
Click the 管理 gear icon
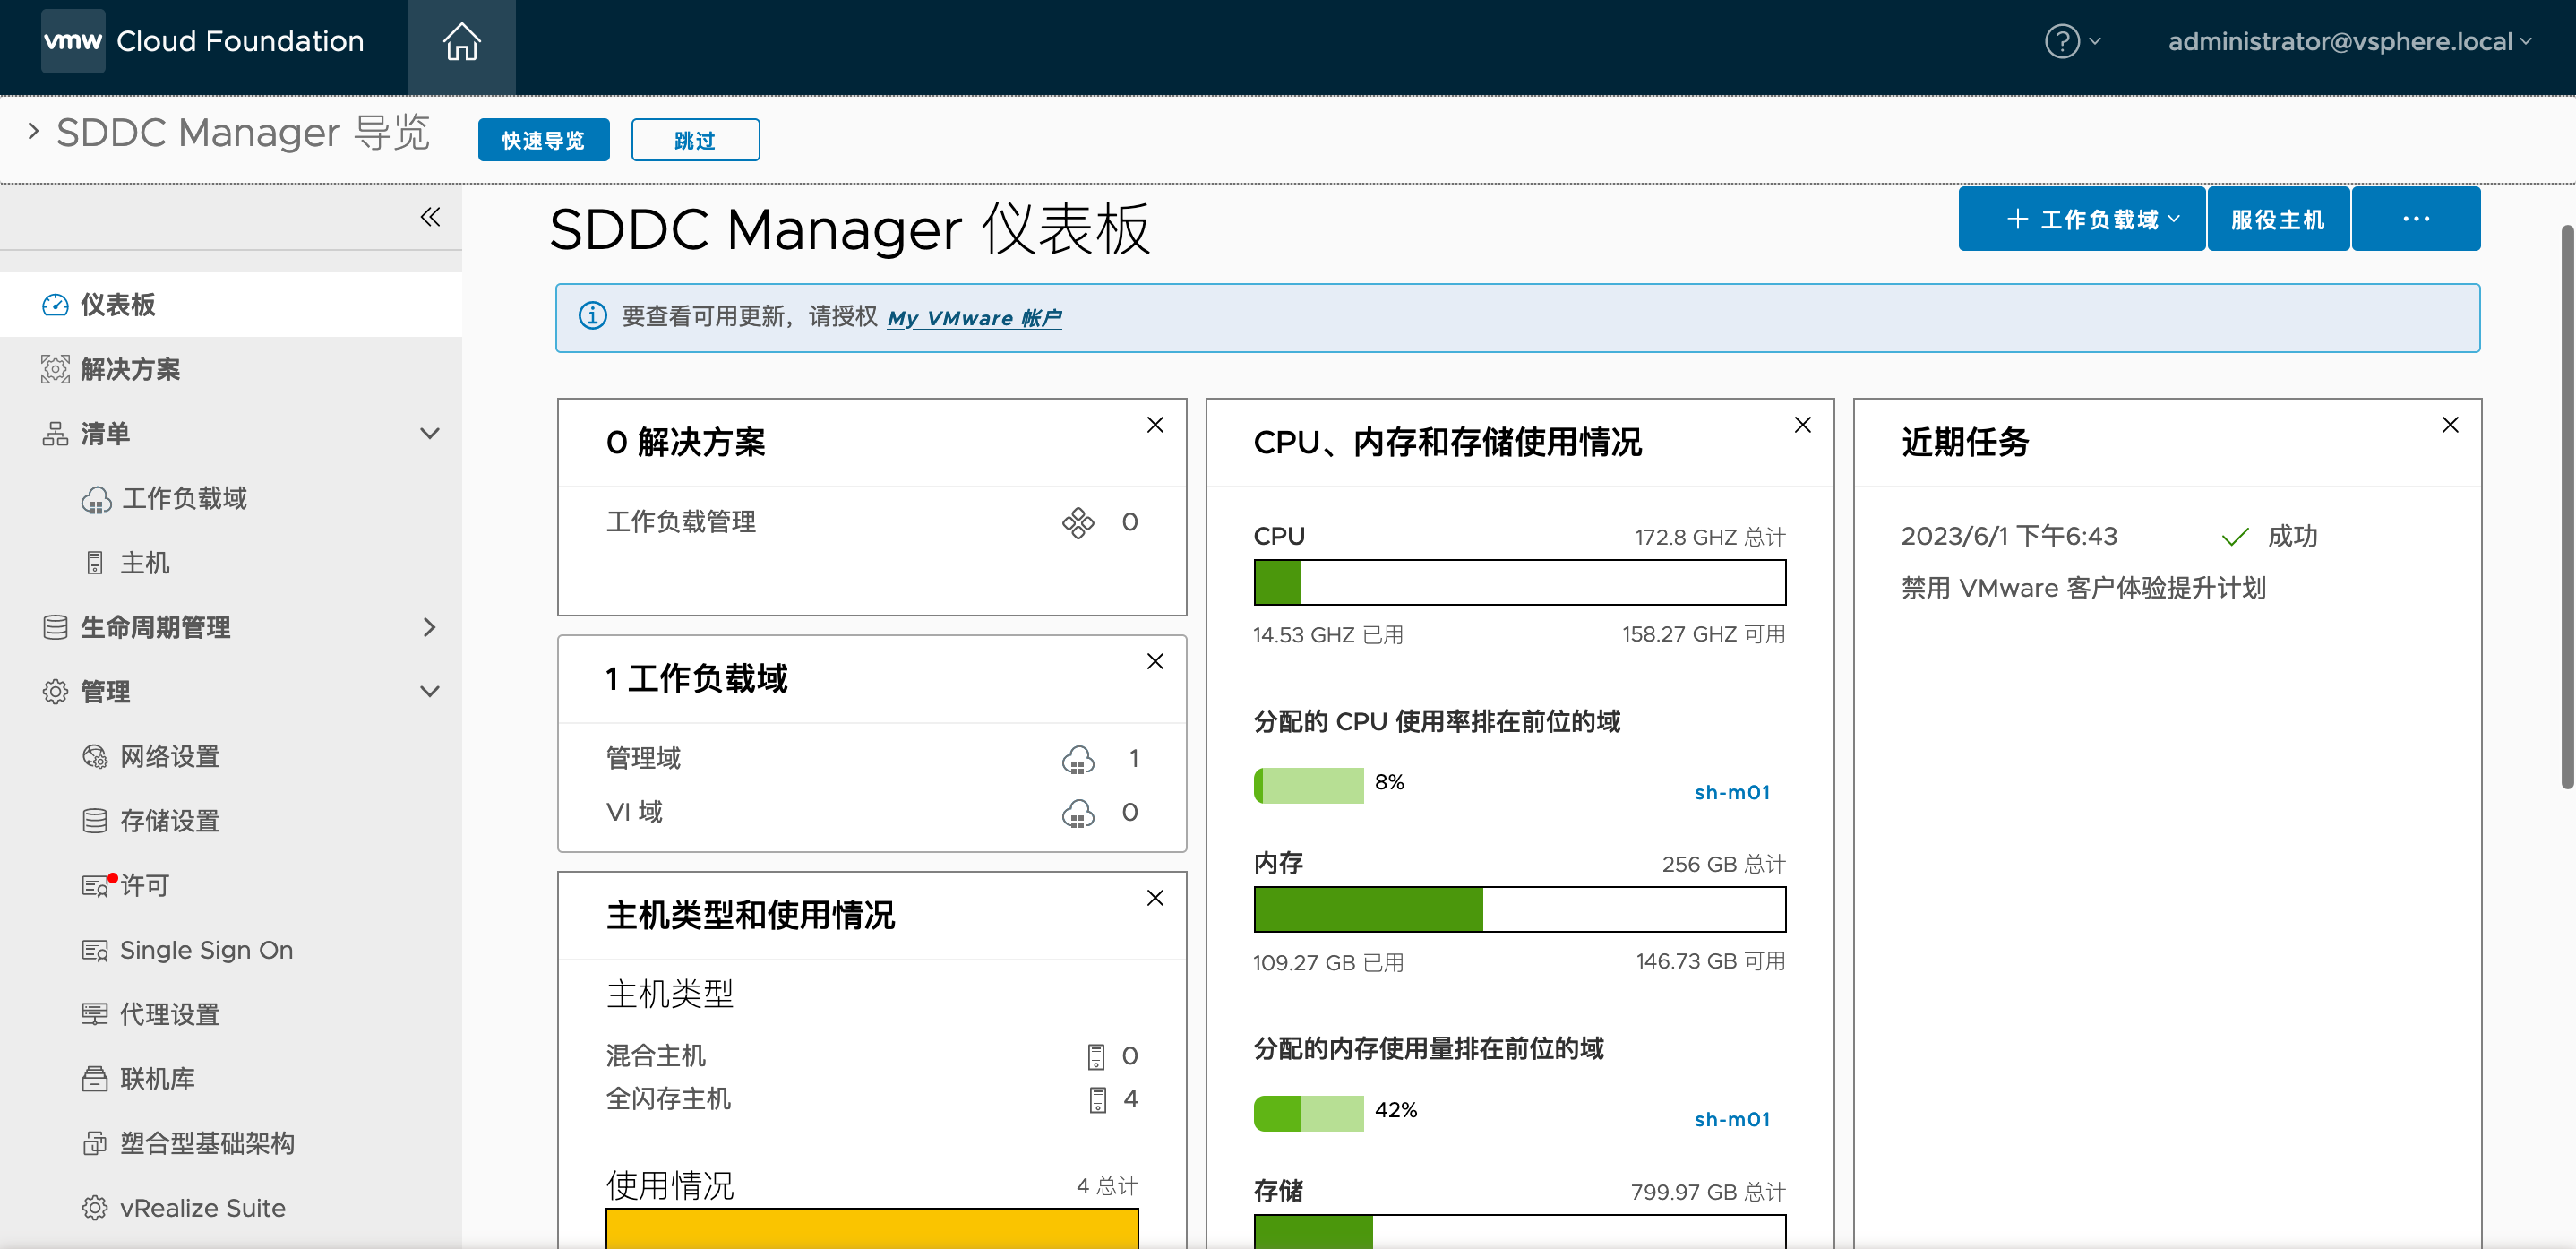pyautogui.click(x=55, y=691)
